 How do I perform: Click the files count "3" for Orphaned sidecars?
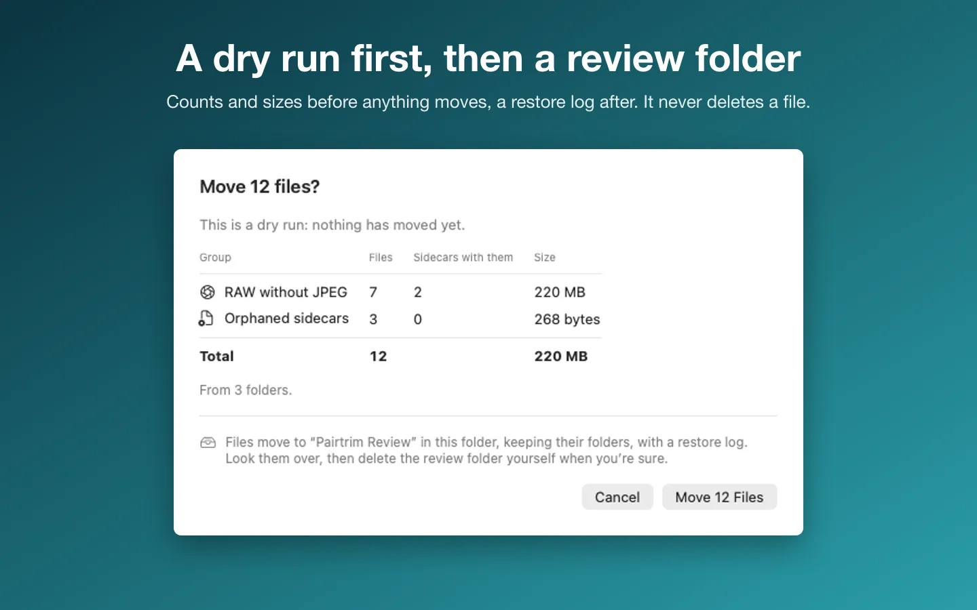373,319
